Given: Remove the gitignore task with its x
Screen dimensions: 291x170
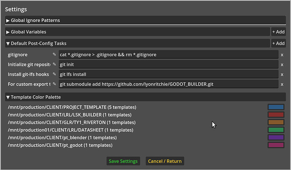Looking at the screenshot, I should click(x=282, y=55).
